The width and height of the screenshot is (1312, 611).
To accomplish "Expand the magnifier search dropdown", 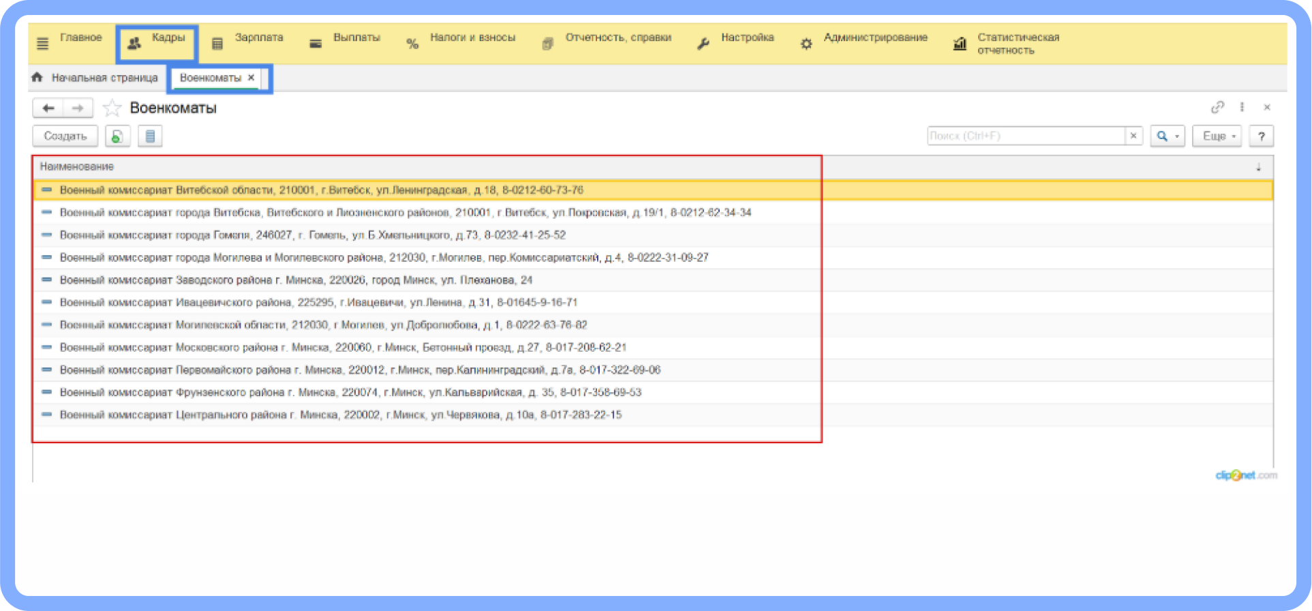I will coord(1168,136).
